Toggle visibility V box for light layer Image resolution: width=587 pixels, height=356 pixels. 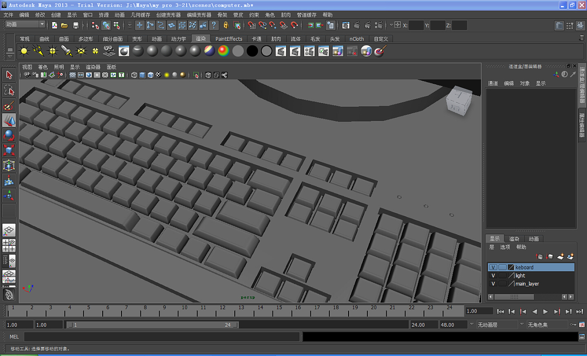(x=493, y=276)
